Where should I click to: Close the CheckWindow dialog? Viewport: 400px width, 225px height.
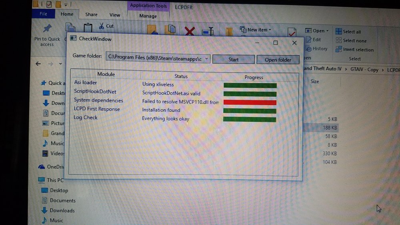[294, 43]
